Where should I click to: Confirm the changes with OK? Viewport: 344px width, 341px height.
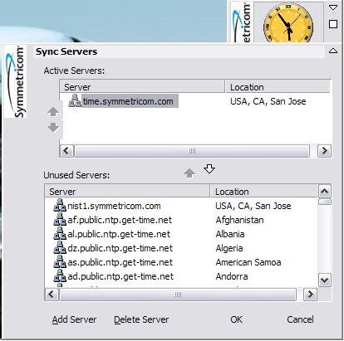pyautogui.click(x=236, y=319)
